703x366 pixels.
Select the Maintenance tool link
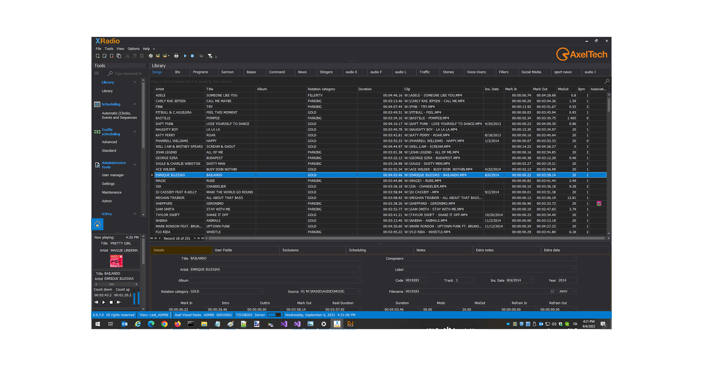(x=112, y=193)
